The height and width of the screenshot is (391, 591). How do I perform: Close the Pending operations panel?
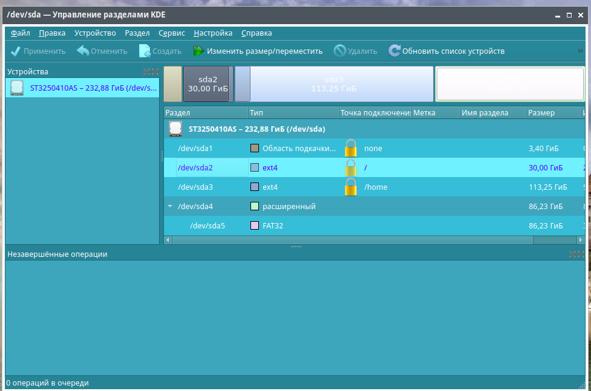[x=581, y=254]
